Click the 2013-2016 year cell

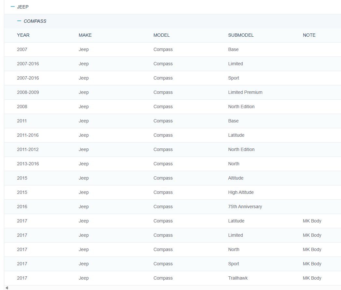tap(28, 164)
